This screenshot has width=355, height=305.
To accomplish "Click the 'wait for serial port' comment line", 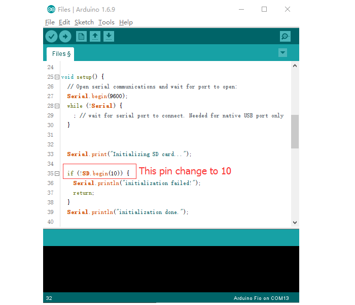I will 179,116.
